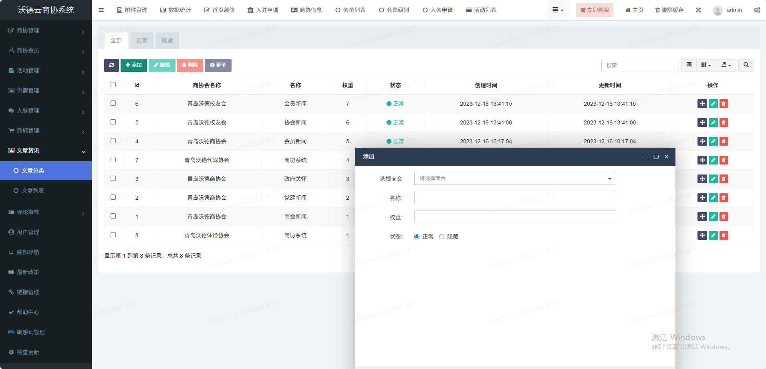The image size is (766, 369).
Task: Click the green 添加 button
Action: coord(134,65)
